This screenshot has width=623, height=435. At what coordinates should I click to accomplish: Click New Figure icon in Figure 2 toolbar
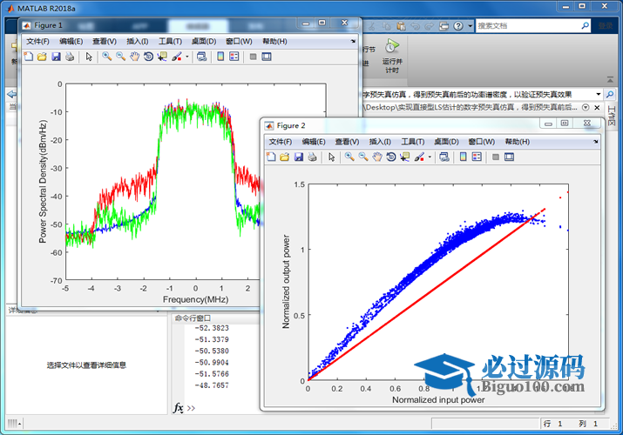coord(271,157)
